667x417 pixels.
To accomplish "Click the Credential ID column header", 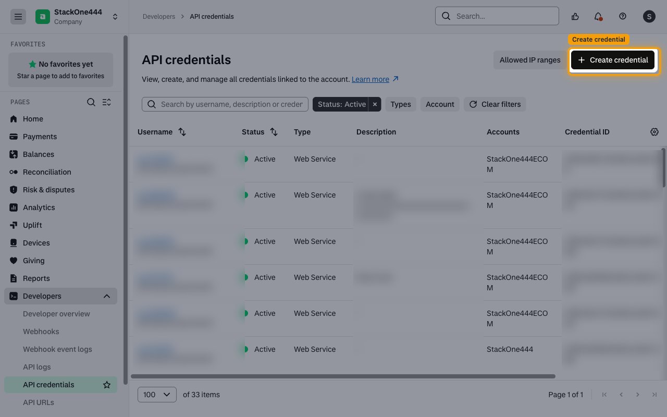I will pyautogui.click(x=587, y=132).
